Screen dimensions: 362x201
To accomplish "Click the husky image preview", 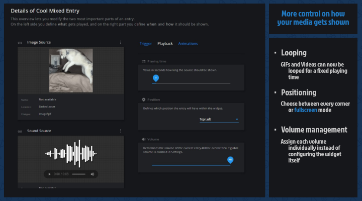I will (x=71, y=70).
